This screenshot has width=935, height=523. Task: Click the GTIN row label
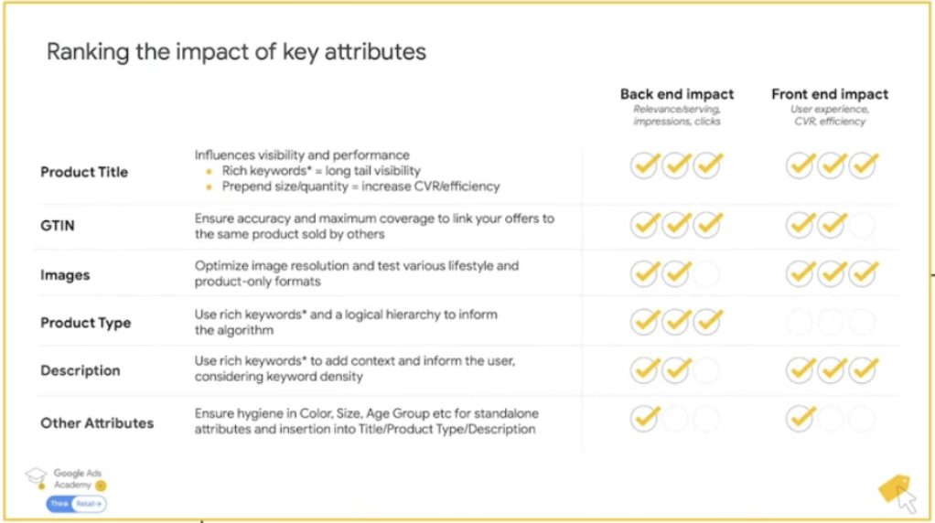point(58,226)
